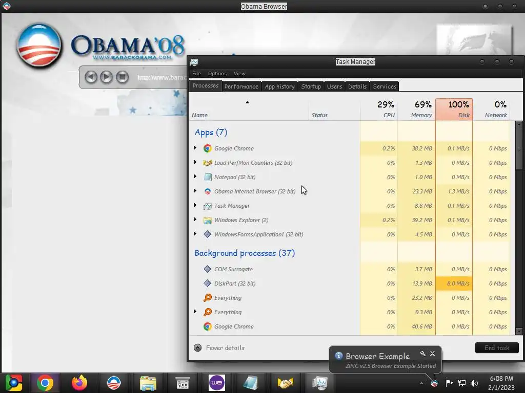Switch to the Users tab
Viewport: 525px width, 393px height.
click(334, 86)
